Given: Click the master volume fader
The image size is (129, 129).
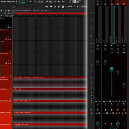Looking at the screenshot, I should (98, 62).
